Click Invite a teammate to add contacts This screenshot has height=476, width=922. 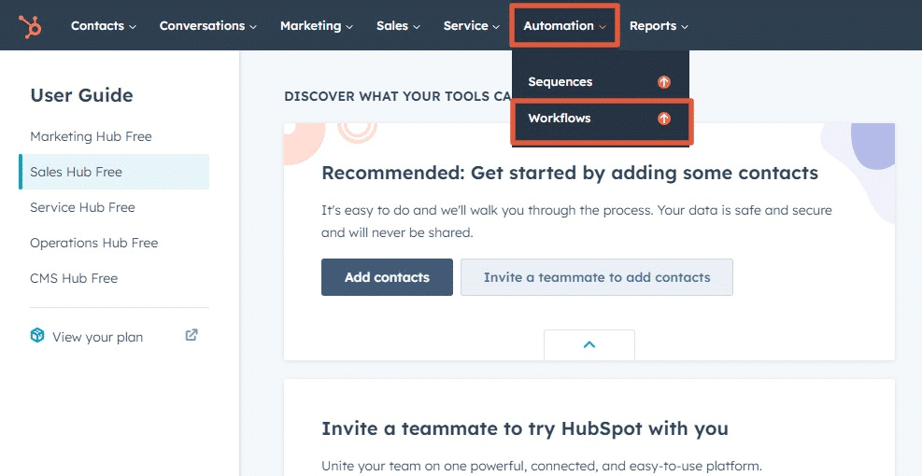tap(596, 277)
